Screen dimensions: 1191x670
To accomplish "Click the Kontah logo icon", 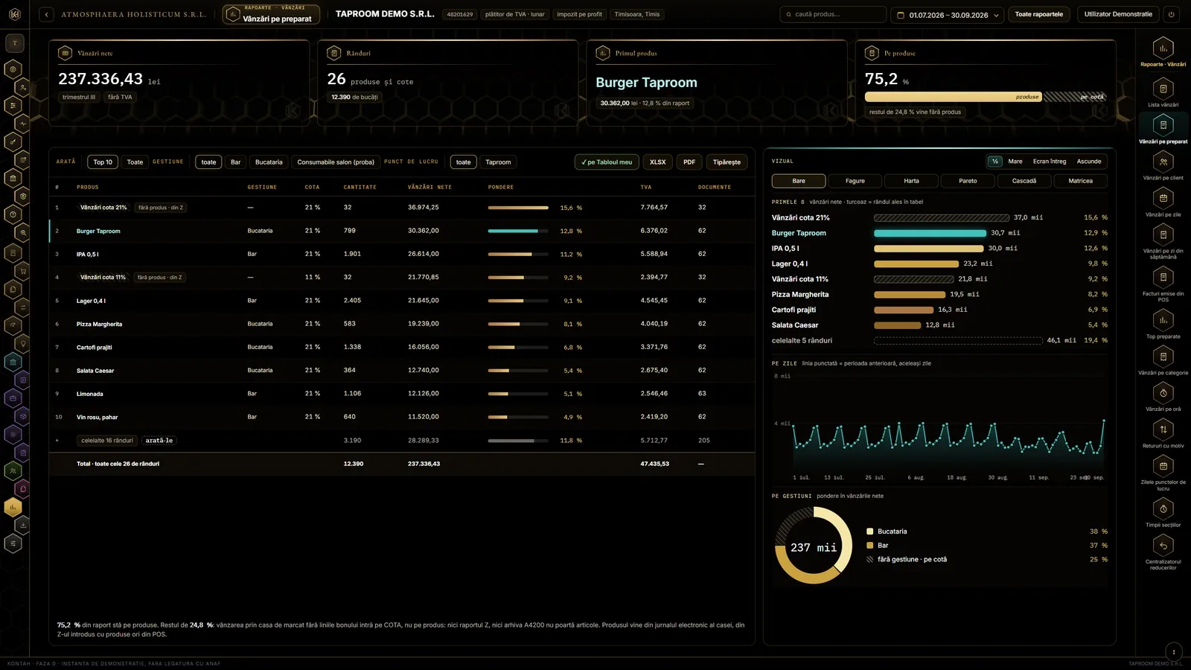I will (14, 14).
